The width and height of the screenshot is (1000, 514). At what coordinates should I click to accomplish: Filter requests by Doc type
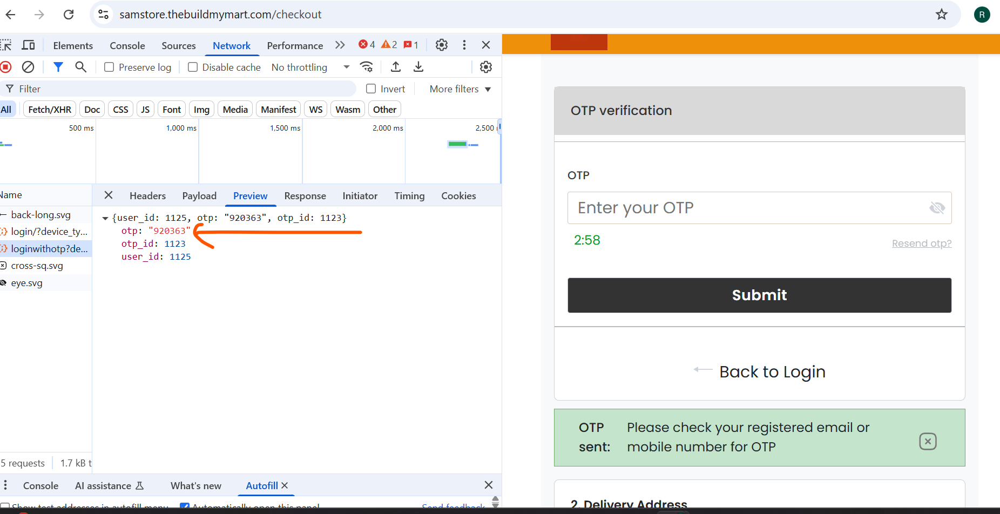[x=92, y=110]
